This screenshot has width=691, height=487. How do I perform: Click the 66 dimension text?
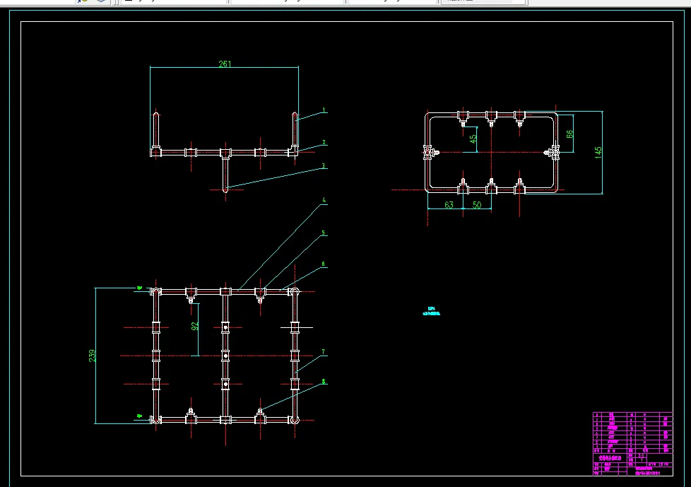569,134
